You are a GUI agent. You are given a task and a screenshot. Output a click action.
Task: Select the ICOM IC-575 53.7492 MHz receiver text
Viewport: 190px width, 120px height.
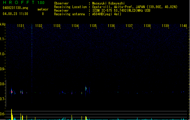click(x=121, y=10)
